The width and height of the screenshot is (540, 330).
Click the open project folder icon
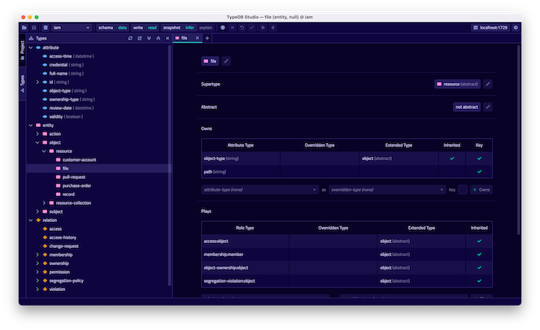pos(24,28)
